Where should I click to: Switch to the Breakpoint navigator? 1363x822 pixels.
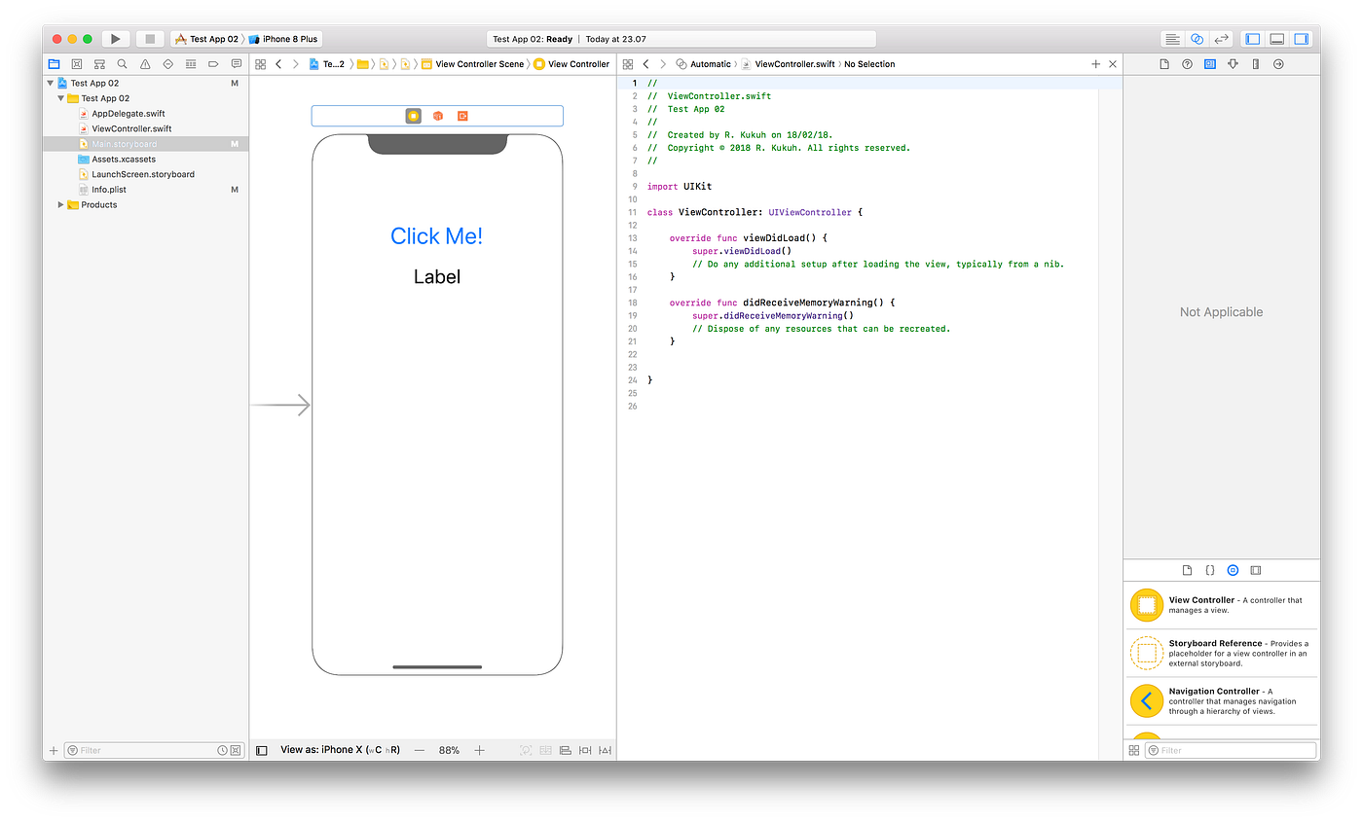[x=212, y=63]
